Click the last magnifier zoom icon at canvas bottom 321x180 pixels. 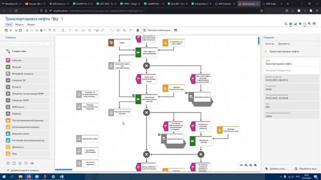point(255,165)
